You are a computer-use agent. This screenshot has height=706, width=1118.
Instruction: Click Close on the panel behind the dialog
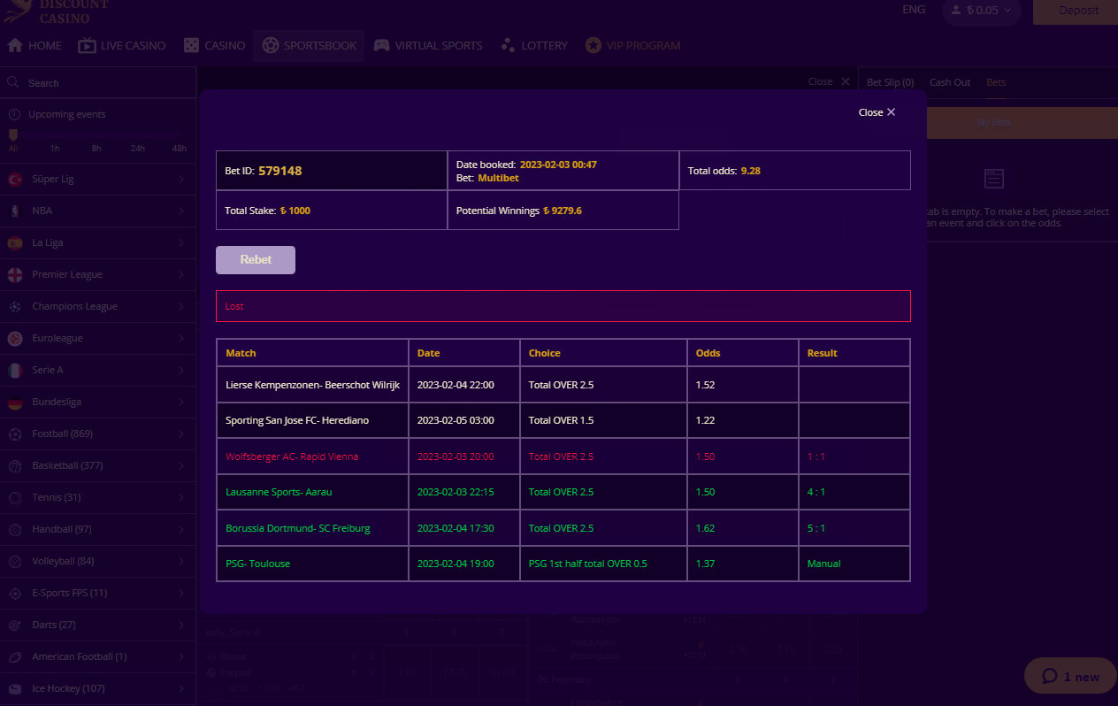tap(829, 81)
